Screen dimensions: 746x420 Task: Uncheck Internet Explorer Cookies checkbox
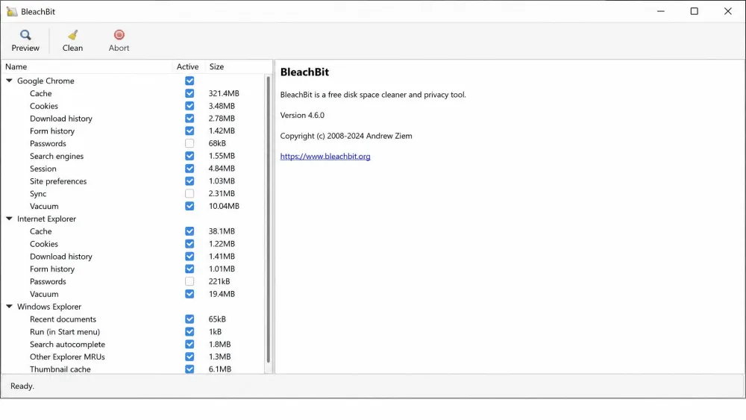(x=189, y=243)
